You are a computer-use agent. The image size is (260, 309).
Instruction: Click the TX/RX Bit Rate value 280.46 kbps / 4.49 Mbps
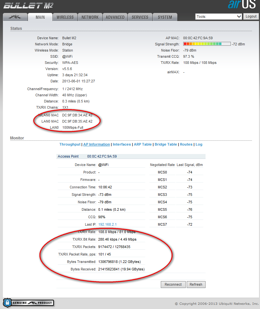[117, 239]
